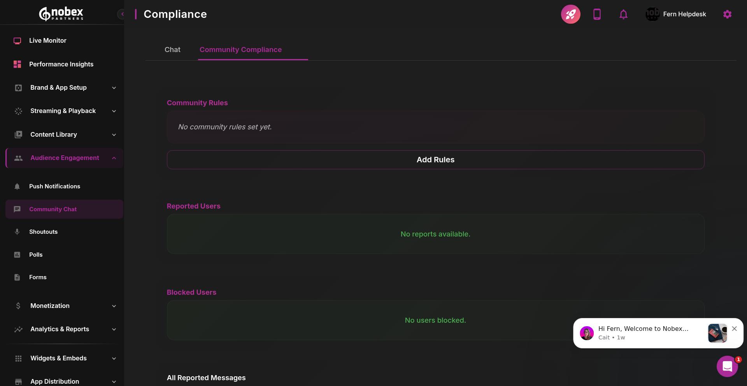Open the Polls icon in sidebar
Viewport: 747px width, 386px height.
click(x=17, y=255)
